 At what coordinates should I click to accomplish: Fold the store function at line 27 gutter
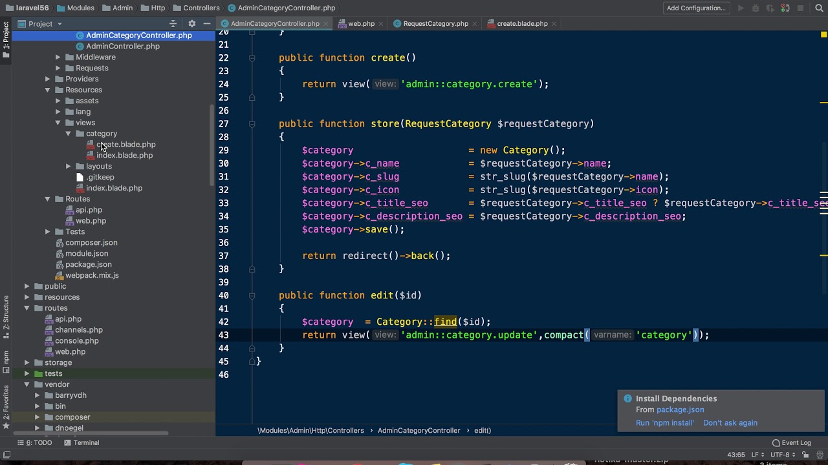(252, 123)
